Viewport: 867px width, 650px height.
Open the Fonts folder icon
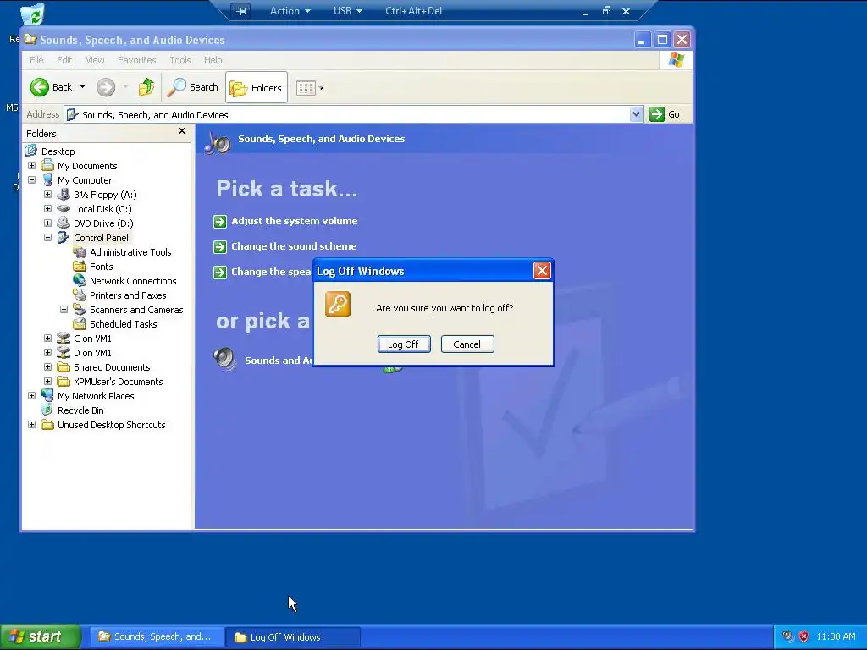click(x=80, y=267)
